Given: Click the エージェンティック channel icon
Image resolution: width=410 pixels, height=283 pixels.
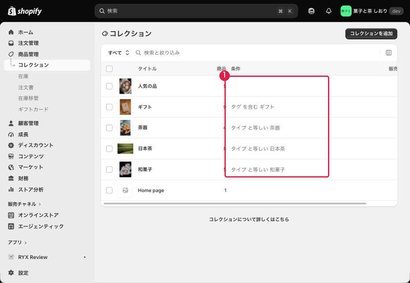Looking at the screenshot, I should pyautogui.click(x=11, y=226).
